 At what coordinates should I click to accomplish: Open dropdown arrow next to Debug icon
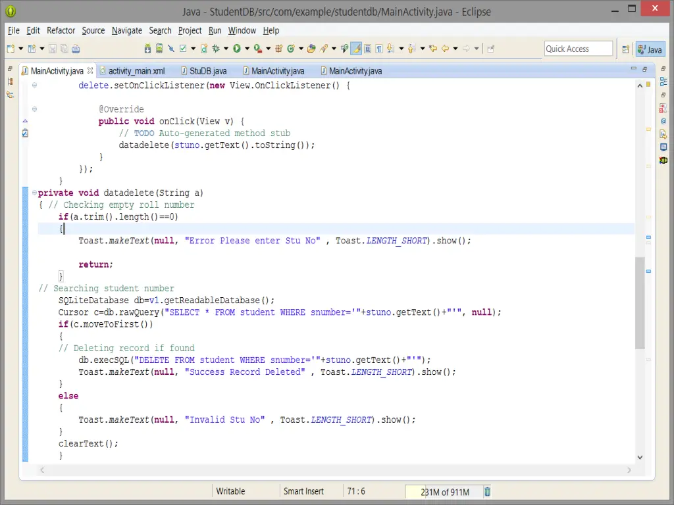pos(226,49)
